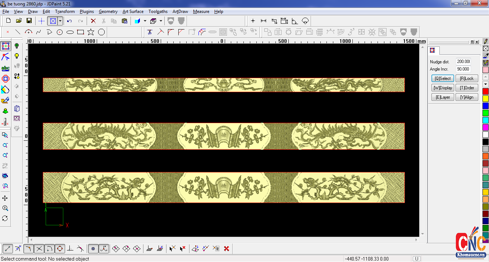Image resolution: width=489 pixels, height=262 pixels.
Task: Open the dropdown next to the select-box tool
Action: click(x=60, y=21)
